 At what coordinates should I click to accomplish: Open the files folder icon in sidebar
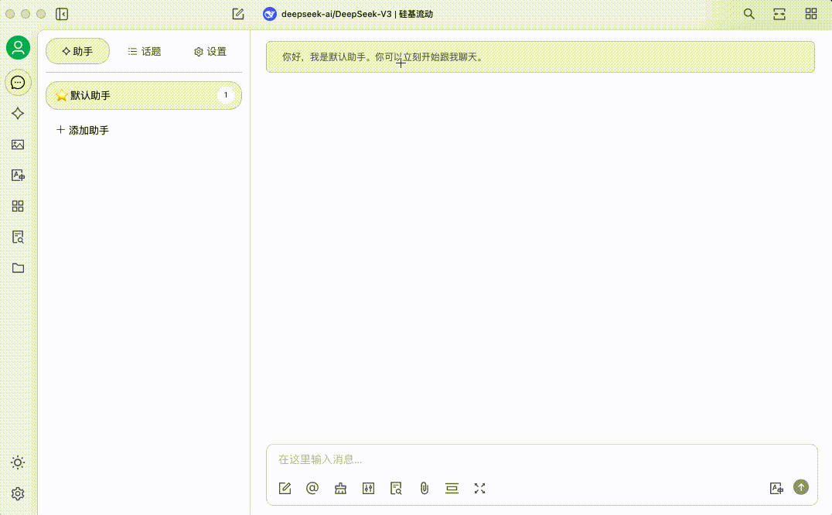[x=18, y=268]
